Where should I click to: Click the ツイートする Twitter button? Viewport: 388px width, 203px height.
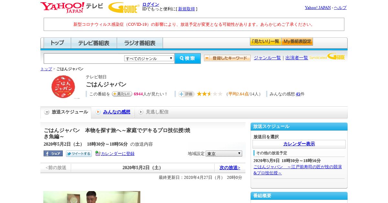tap(79, 153)
